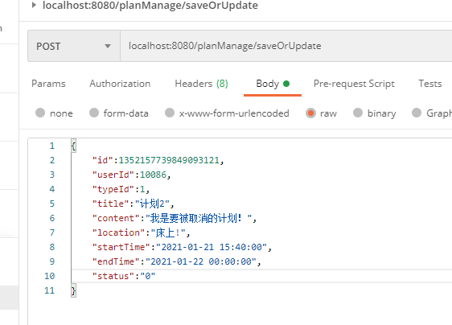Click the "typeId" key on line 4
The width and height of the screenshot is (452, 325).
click(113, 189)
